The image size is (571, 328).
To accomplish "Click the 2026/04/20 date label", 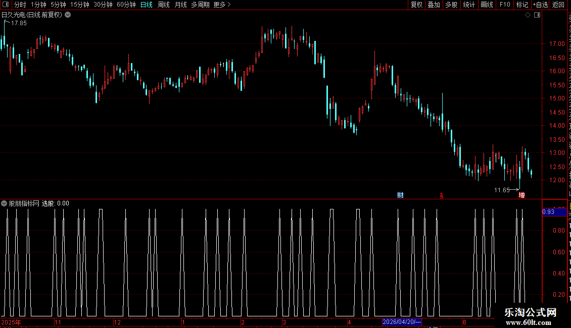I will 402,322.
